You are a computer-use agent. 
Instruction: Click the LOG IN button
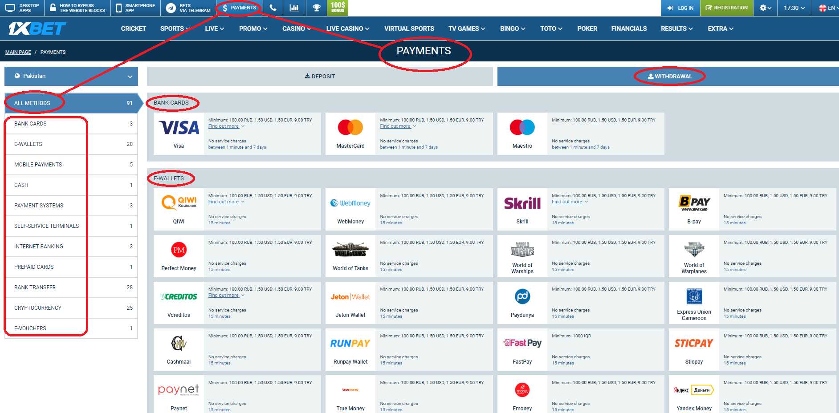680,8
